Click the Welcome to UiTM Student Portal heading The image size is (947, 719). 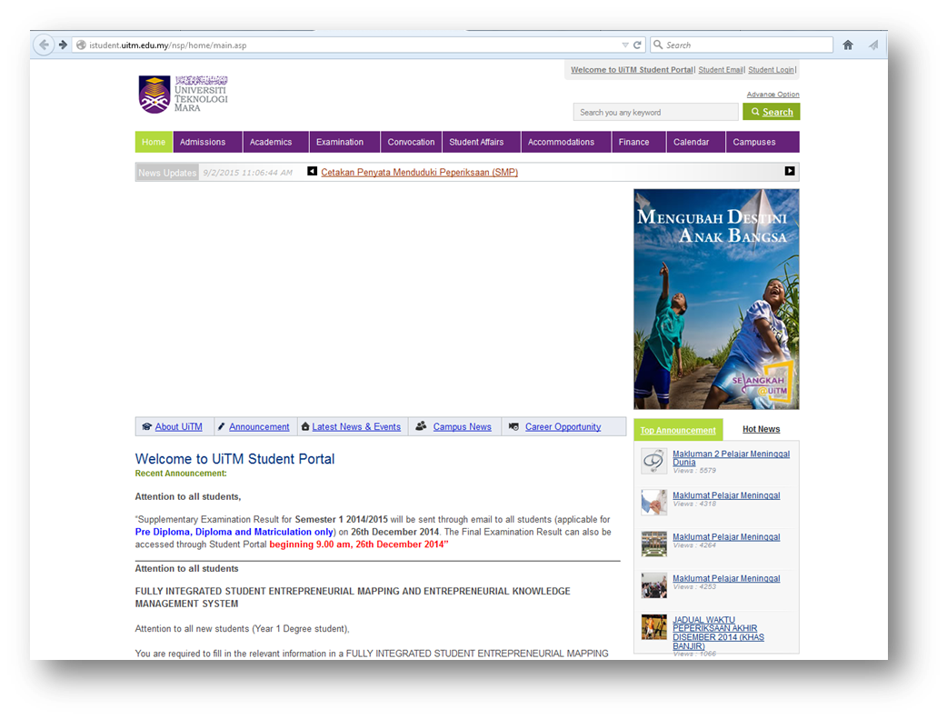(235, 459)
